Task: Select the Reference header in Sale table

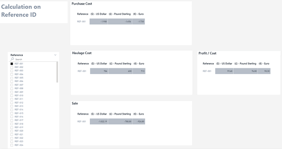Action: pos(83,114)
